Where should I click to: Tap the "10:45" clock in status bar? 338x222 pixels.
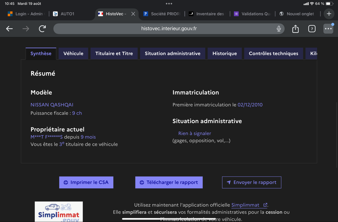click(10, 4)
